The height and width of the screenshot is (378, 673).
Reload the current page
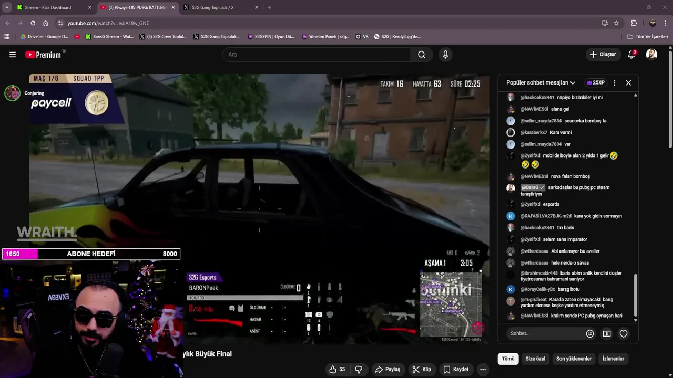point(33,23)
